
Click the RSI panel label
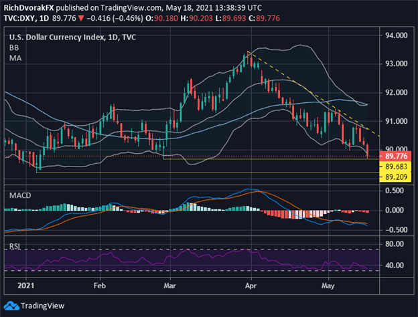pos(15,247)
